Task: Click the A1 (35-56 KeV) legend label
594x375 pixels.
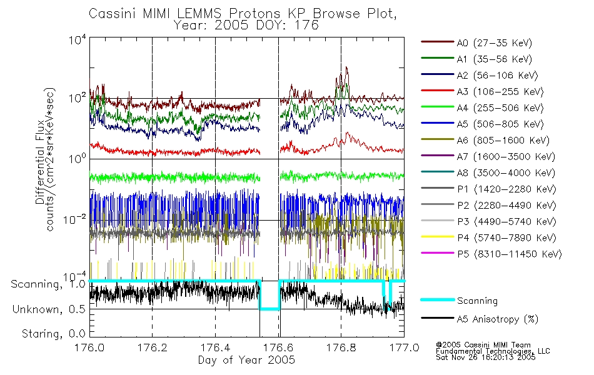Action: (x=495, y=59)
